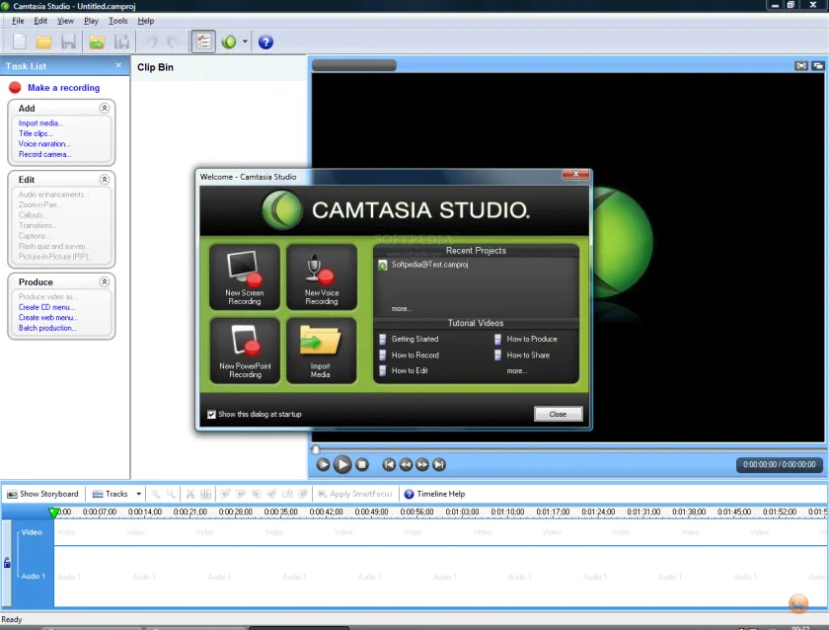
Task: Click Show Storyboard view toggle
Action: point(42,494)
